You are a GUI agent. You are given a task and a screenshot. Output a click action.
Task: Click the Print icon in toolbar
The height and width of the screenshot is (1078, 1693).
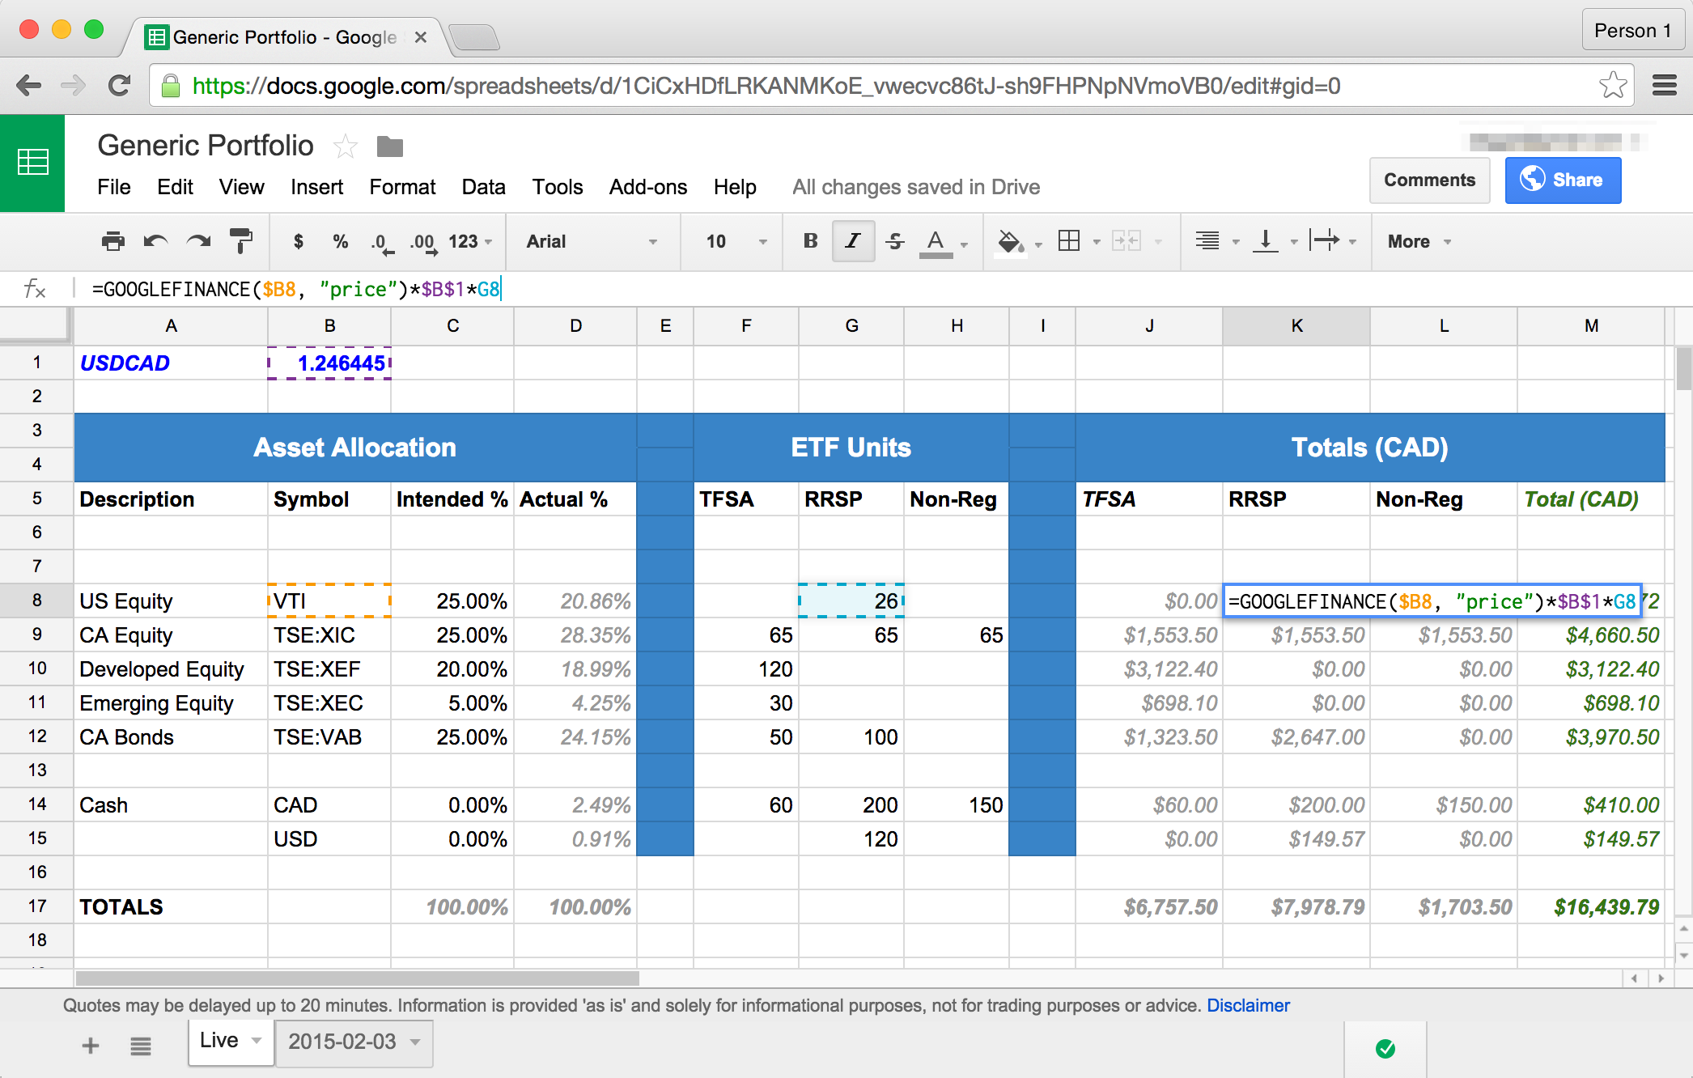pos(113,241)
